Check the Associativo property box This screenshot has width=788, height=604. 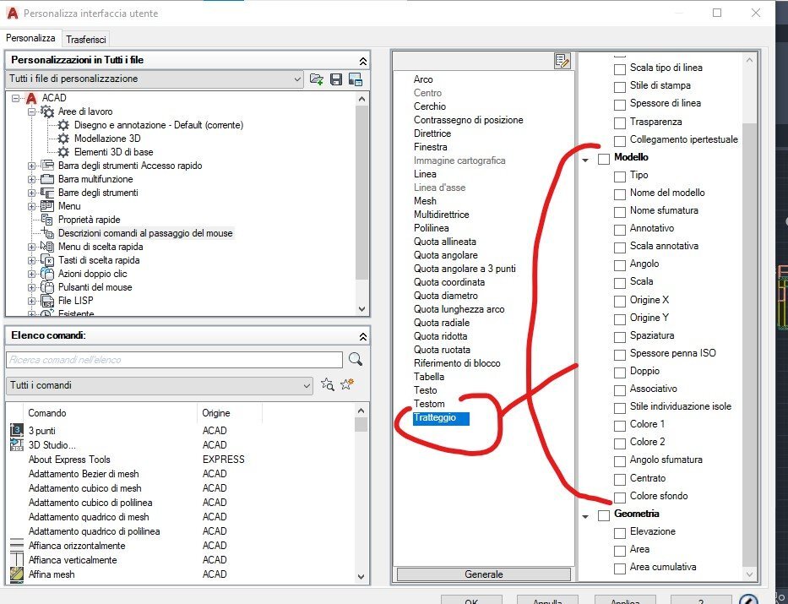(x=620, y=390)
